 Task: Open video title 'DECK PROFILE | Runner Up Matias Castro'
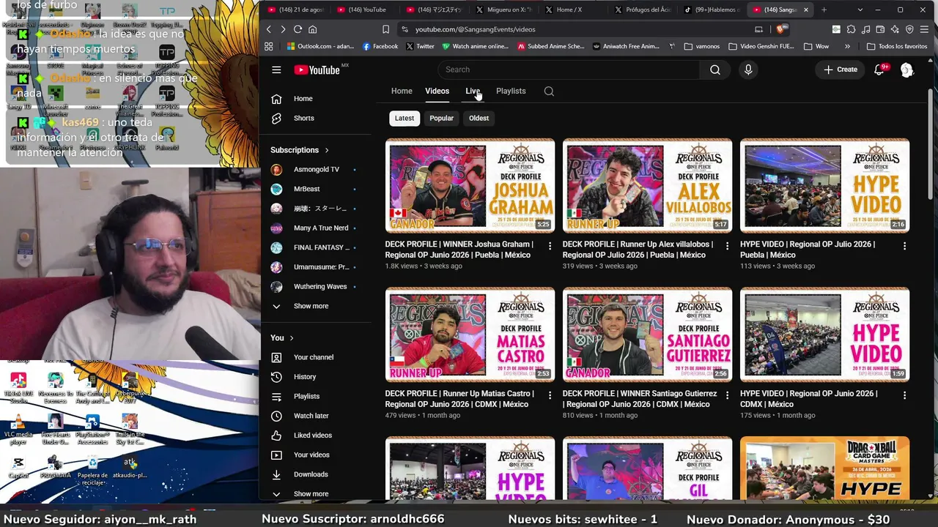[x=459, y=399]
